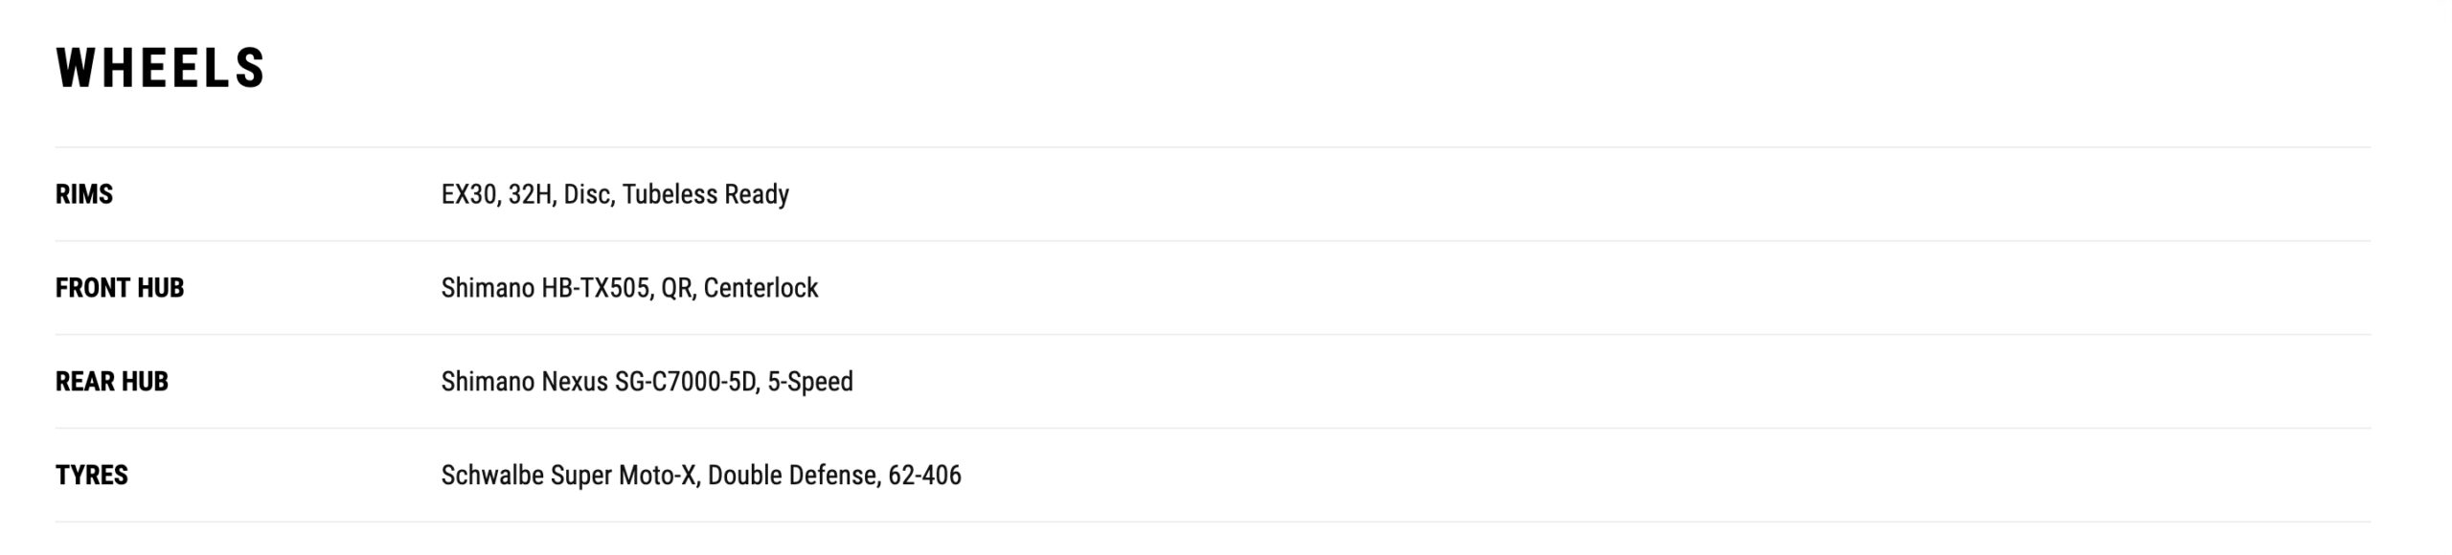Click the TYRES spec label
Viewport: 2452px width, 555px height.
[92, 476]
